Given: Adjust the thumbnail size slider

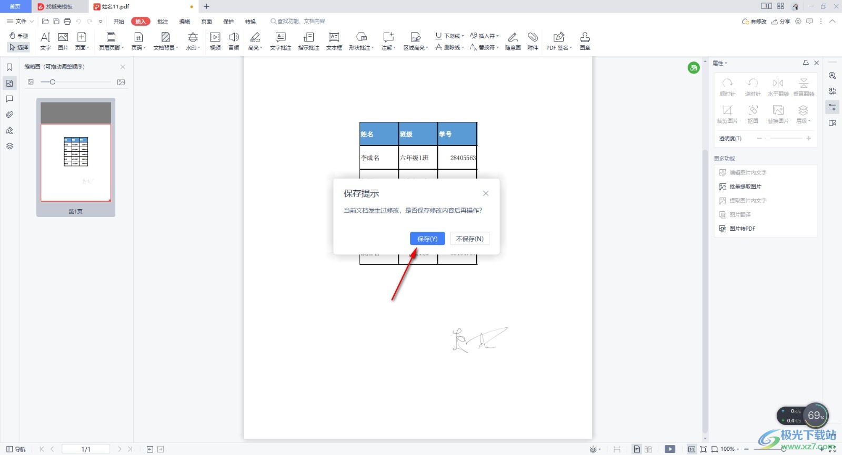Looking at the screenshot, I should 53,82.
